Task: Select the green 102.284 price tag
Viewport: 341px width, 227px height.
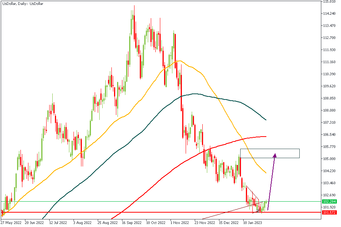Action: click(x=329, y=202)
